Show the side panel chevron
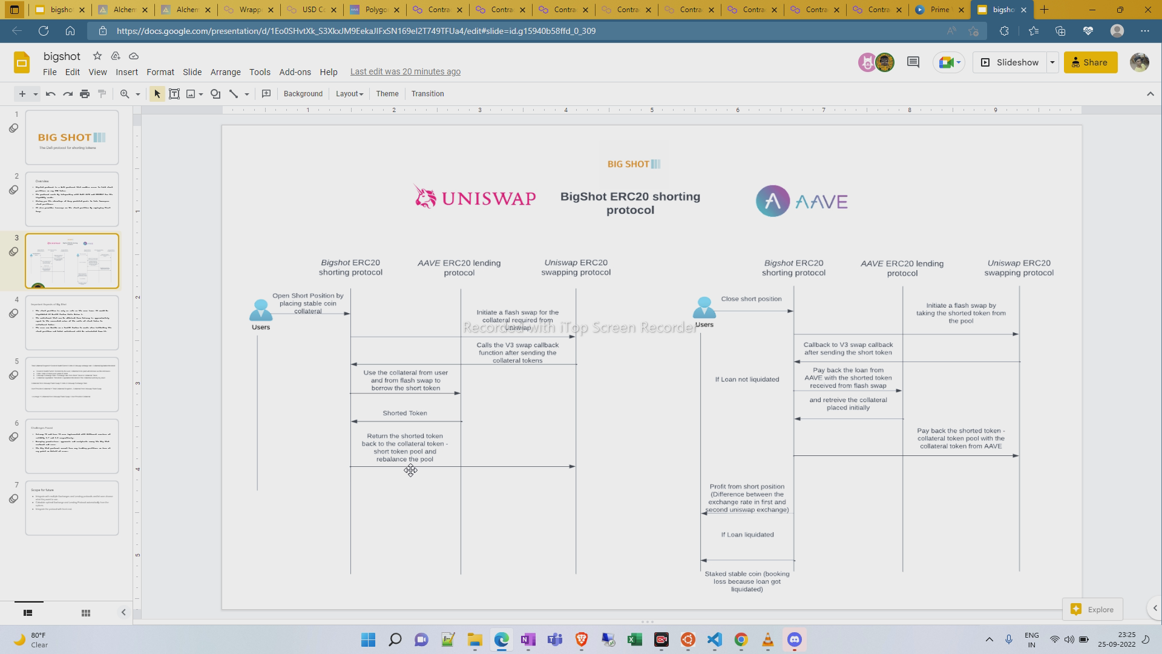Viewport: 1162px width, 654px height. coord(1154,608)
